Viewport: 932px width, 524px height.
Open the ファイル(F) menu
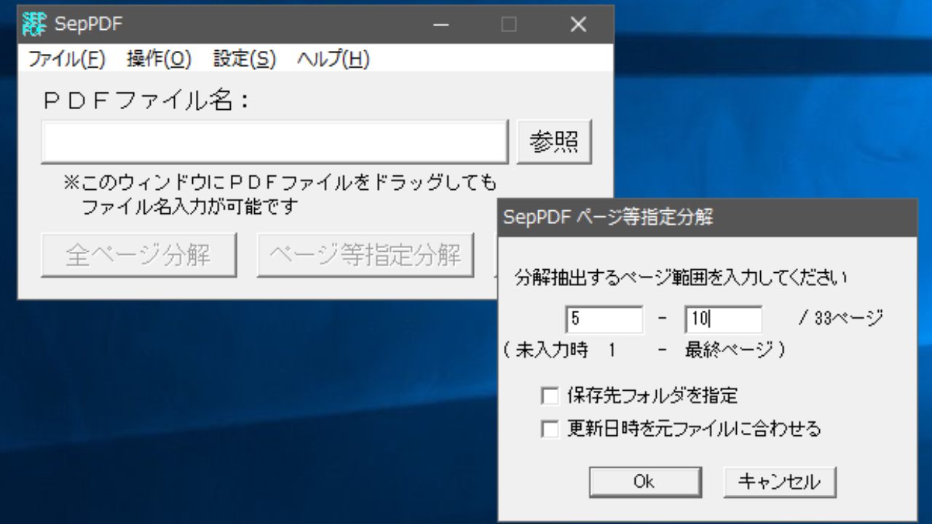pyautogui.click(x=67, y=60)
